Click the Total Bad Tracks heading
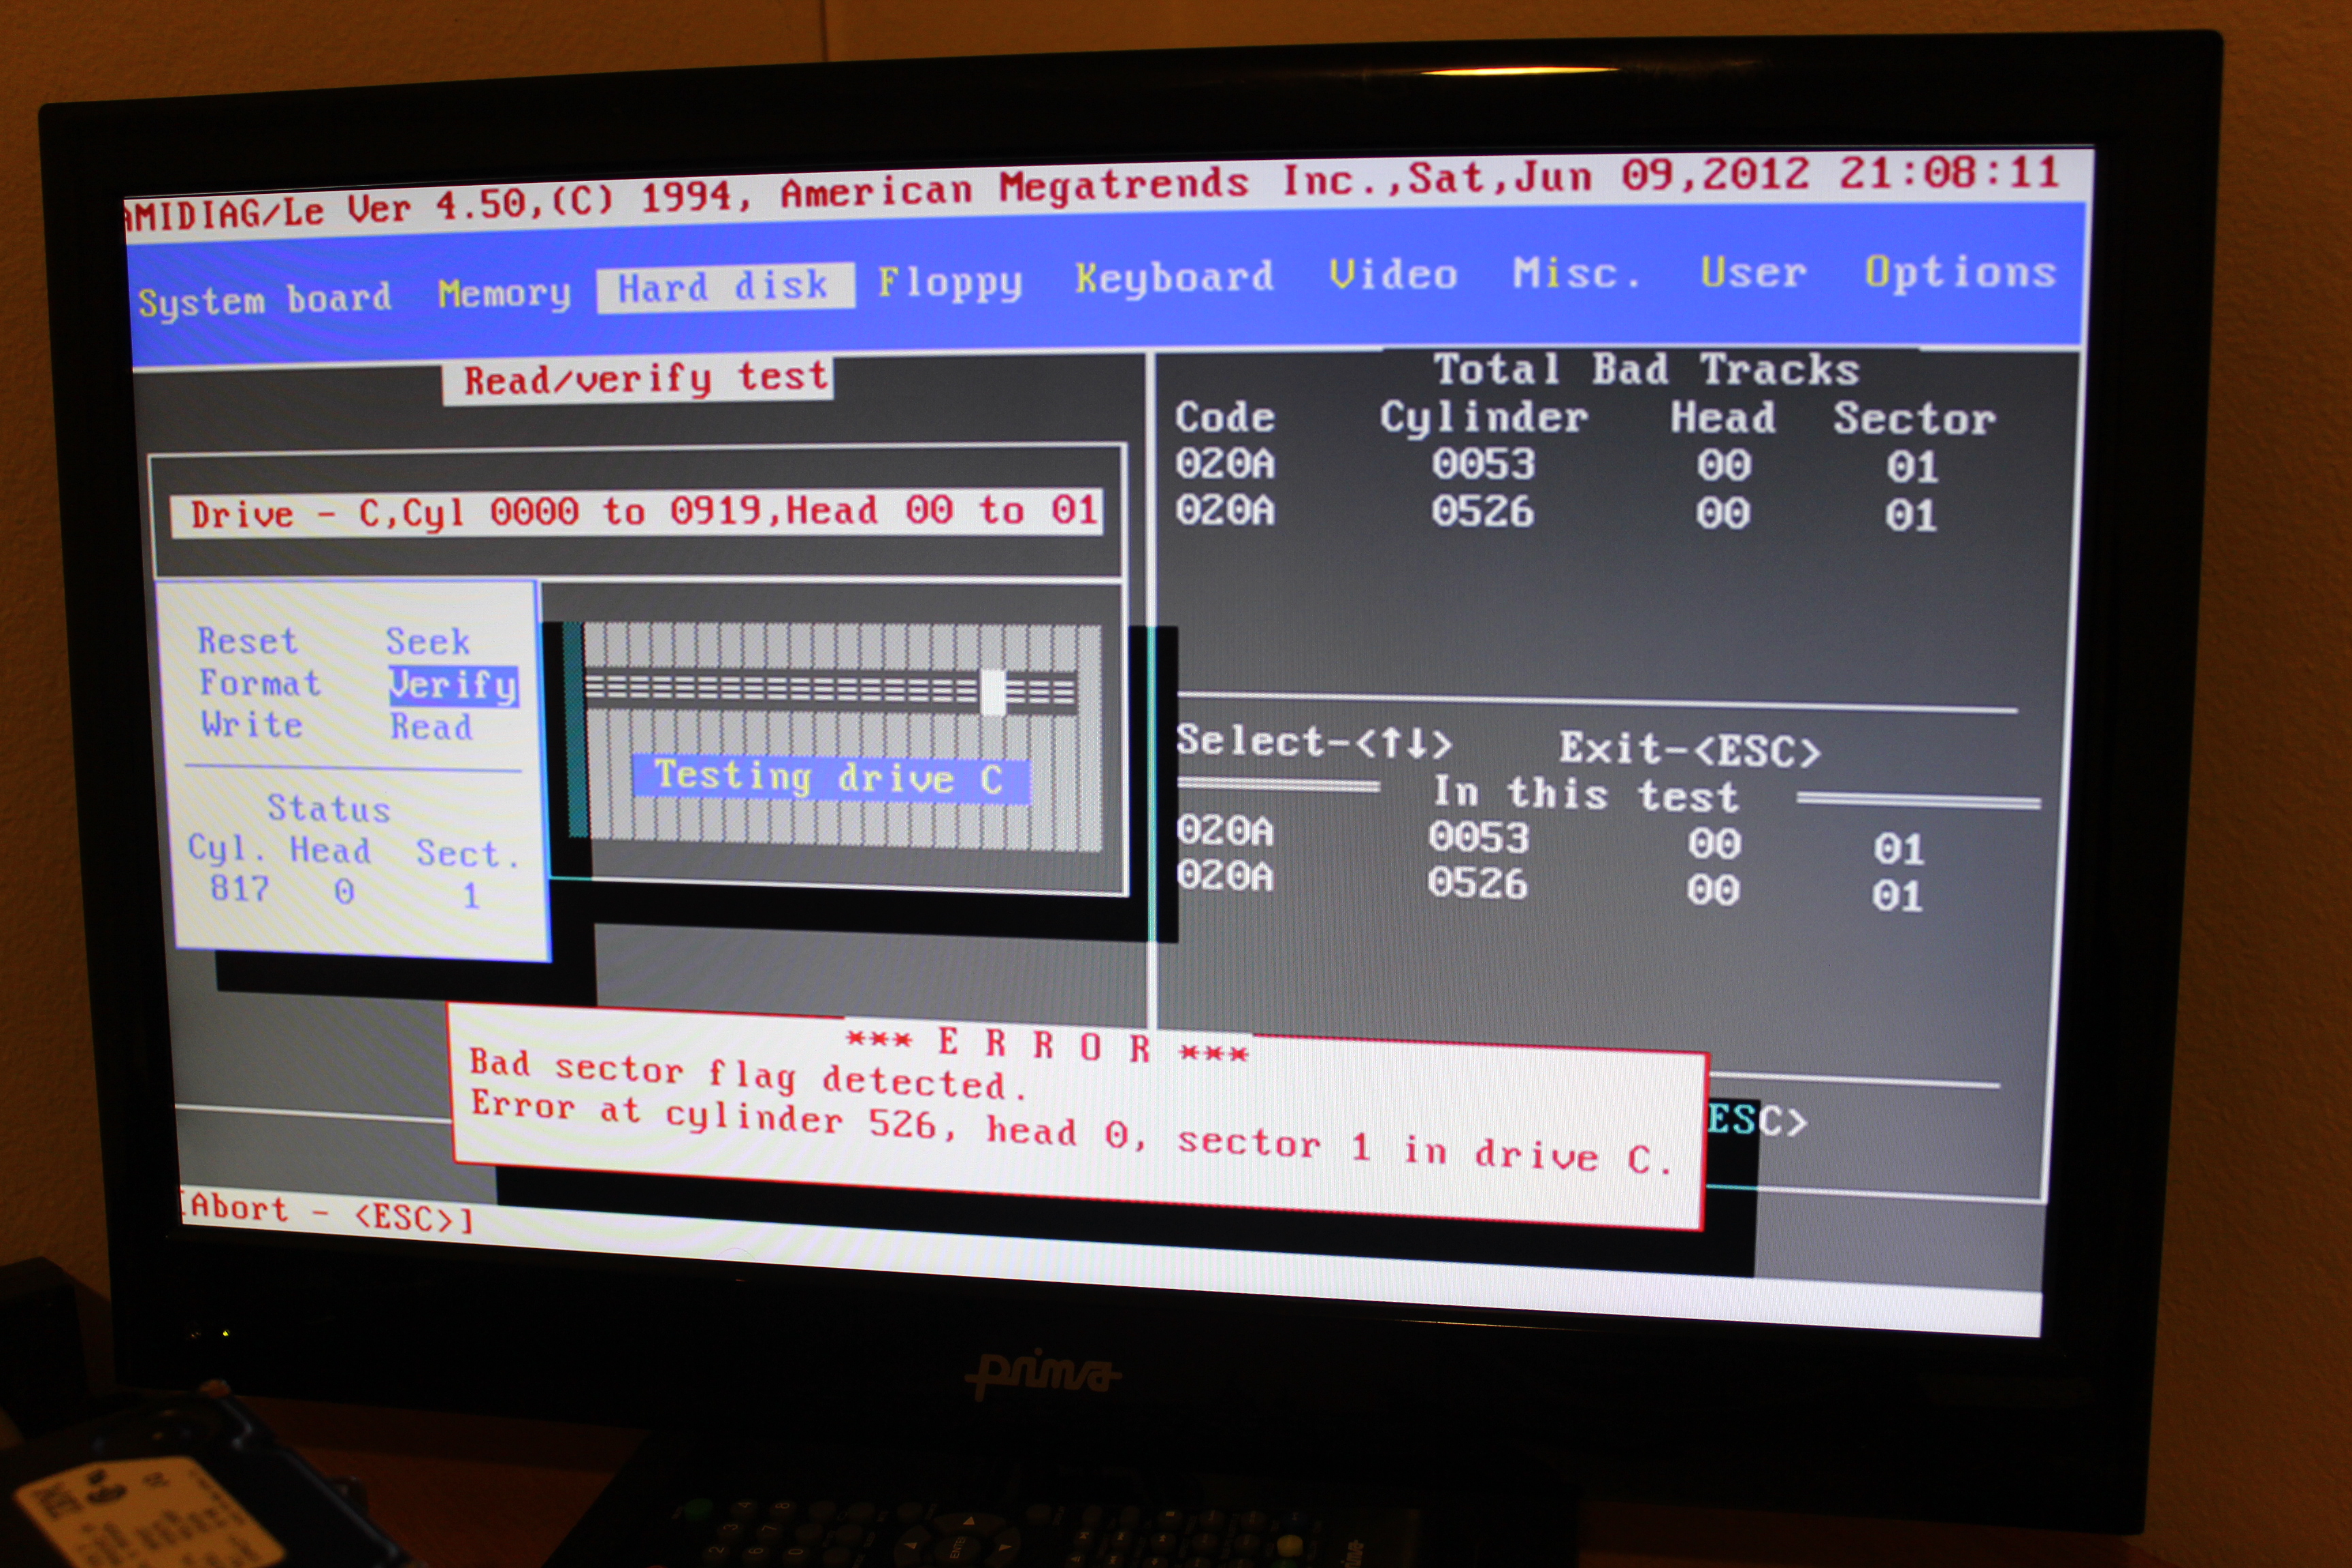 1647,370
